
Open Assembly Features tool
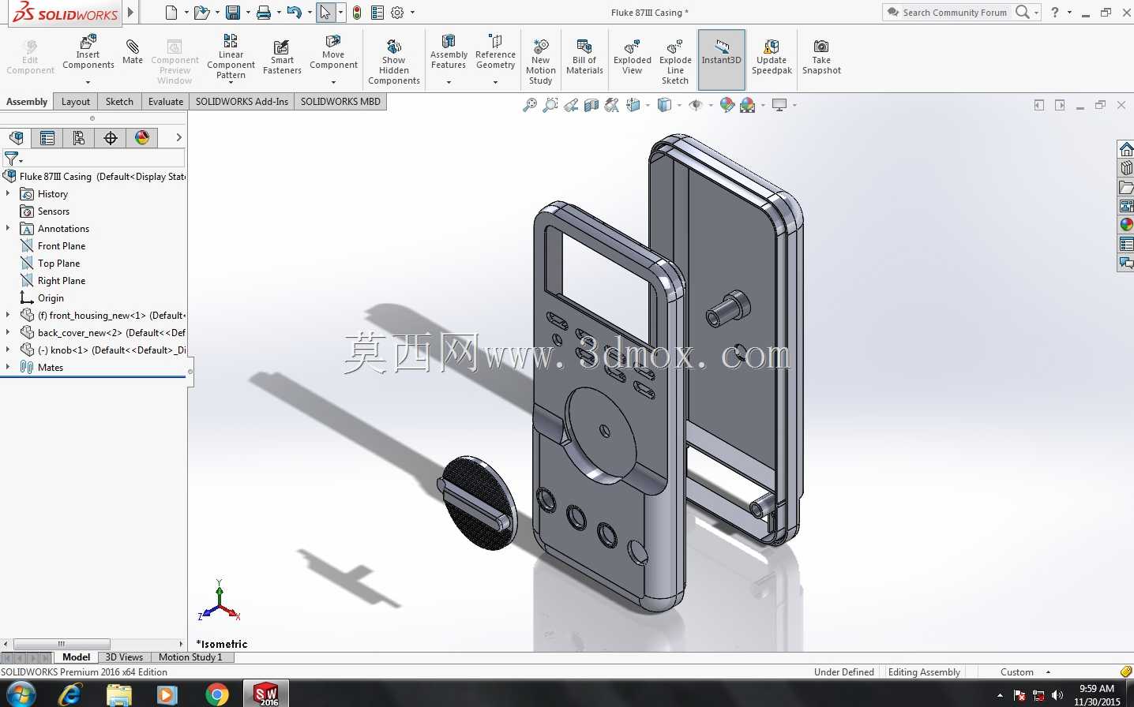[449, 52]
